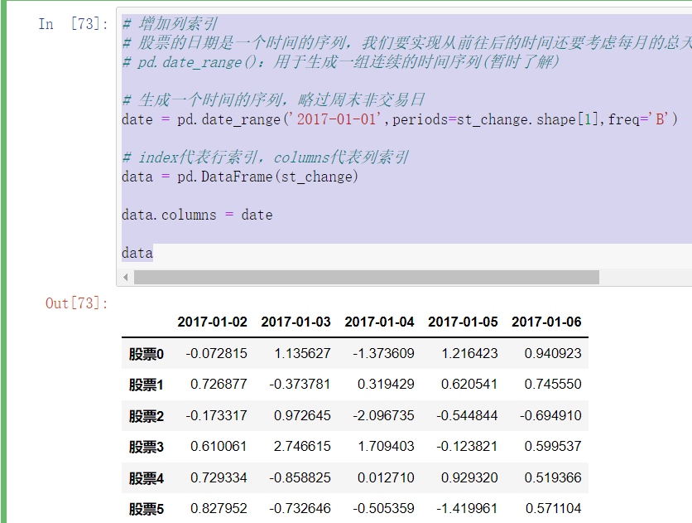The height and width of the screenshot is (523, 692).
Task: Click the cell value 1.709403
Action: pos(387,447)
